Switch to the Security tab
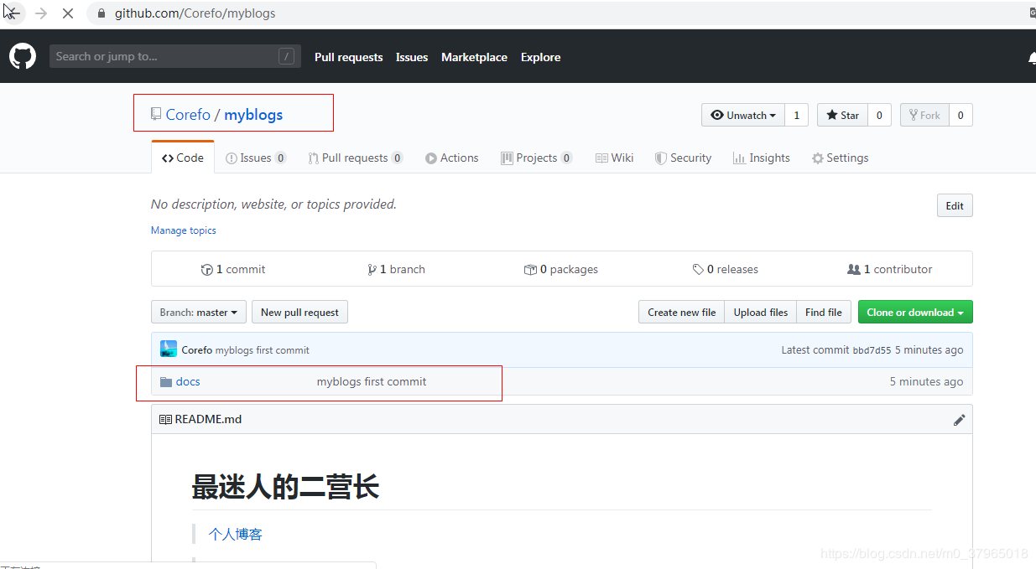Screen dimensions: 1036x569 (683, 158)
